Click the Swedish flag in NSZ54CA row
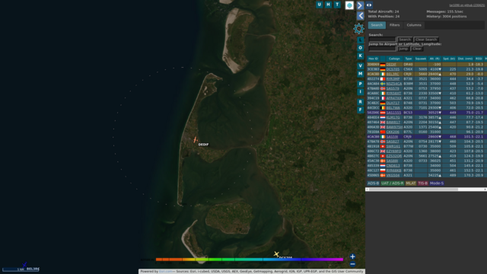 383,84
